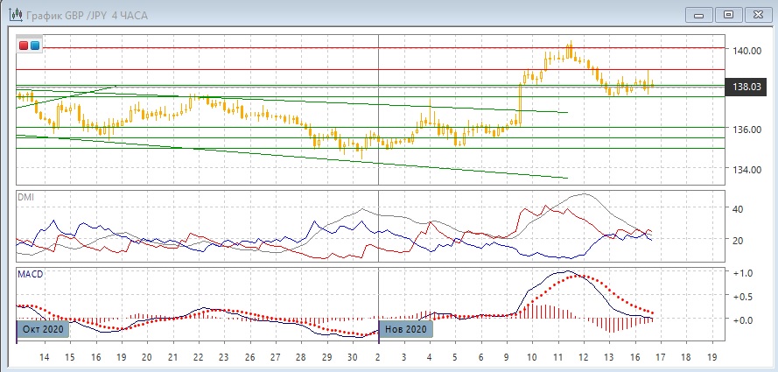
Task: Click the Ноя 2020 month marker
Action: point(405,329)
